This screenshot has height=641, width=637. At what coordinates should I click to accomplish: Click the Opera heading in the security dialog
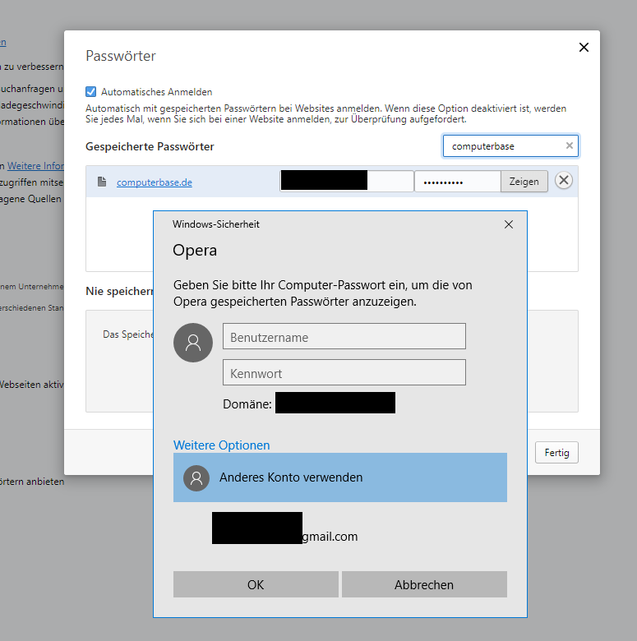[x=195, y=250]
